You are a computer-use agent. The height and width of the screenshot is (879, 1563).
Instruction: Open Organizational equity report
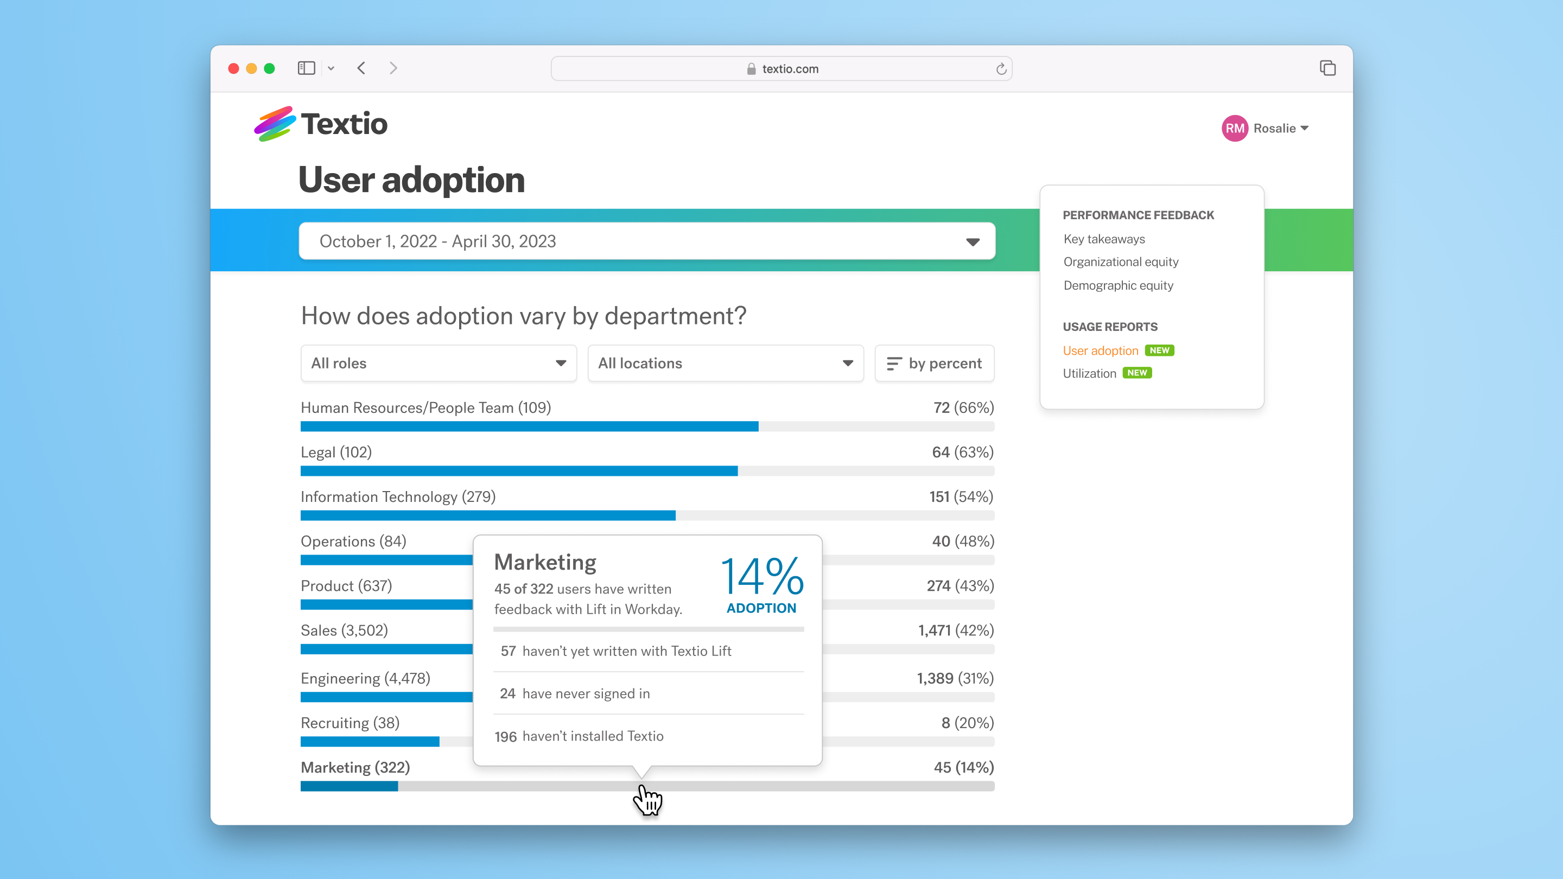(1121, 262)
